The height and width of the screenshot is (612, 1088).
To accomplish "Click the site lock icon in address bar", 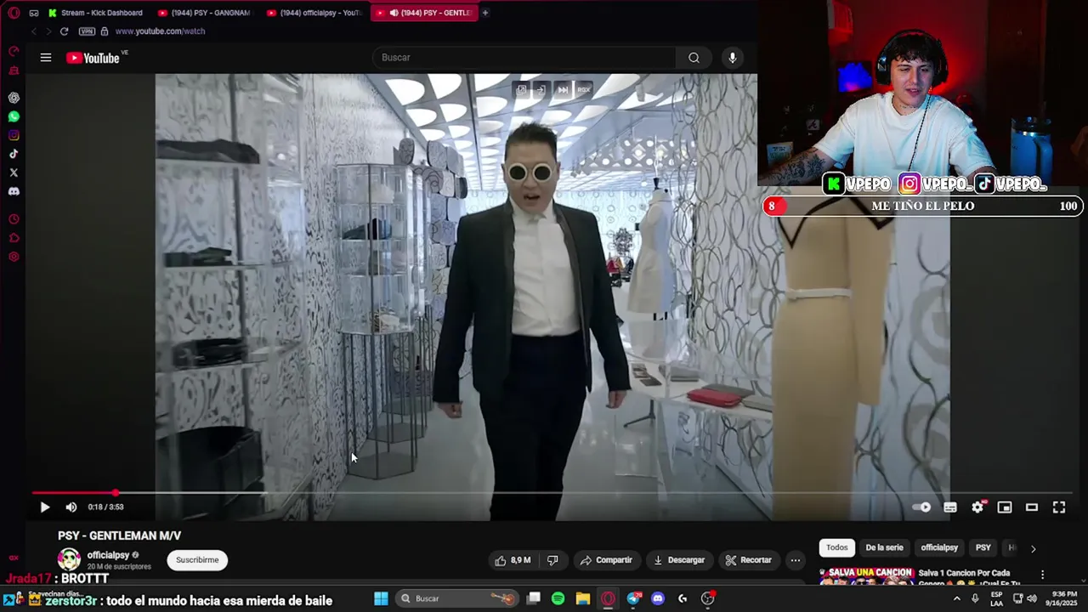I will tap(105, 31).
